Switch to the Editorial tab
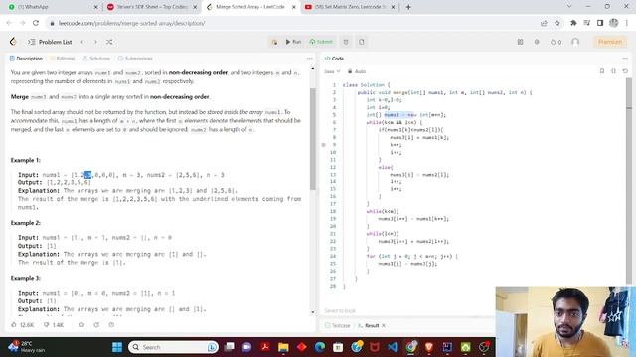The image size is (636, 357). click(x=62, y=59)
